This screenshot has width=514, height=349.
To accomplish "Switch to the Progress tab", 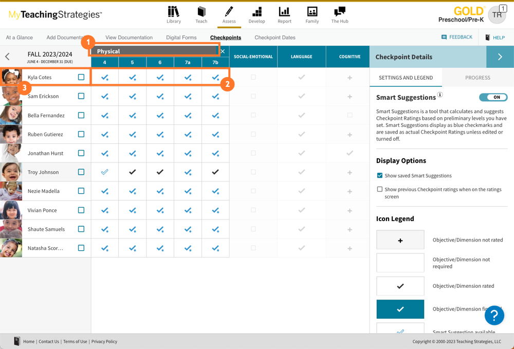I will (478, 78).
